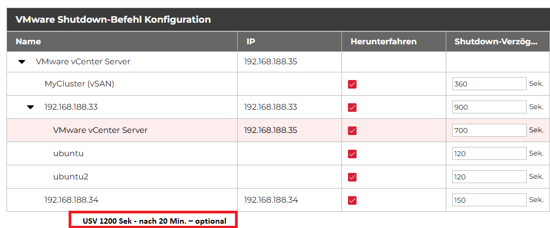Image resolution: width=550 pixels, height=228 pixels.
Task: Collapse the 192.168.188.33 host node
Action: pos(31,107)
